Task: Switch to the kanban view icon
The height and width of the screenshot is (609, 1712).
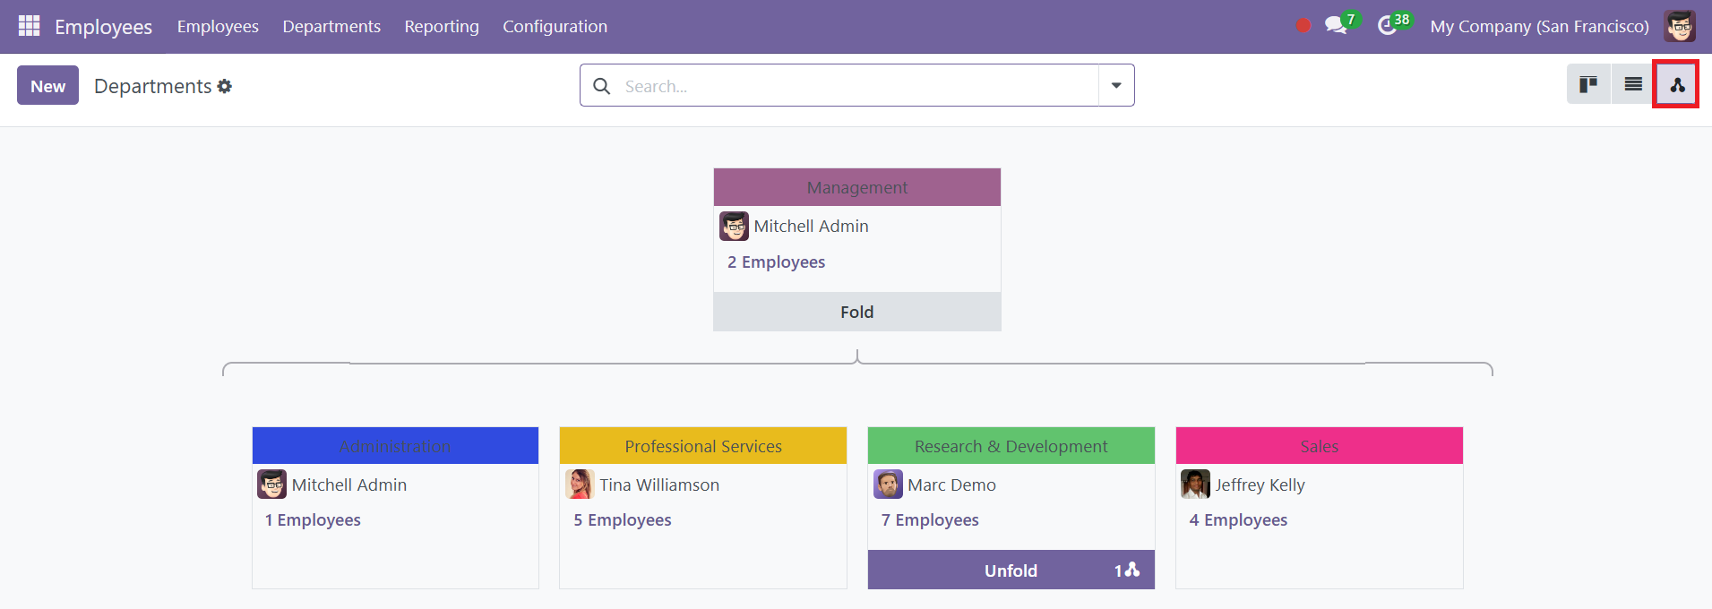Action: (x=1588, y=84)
